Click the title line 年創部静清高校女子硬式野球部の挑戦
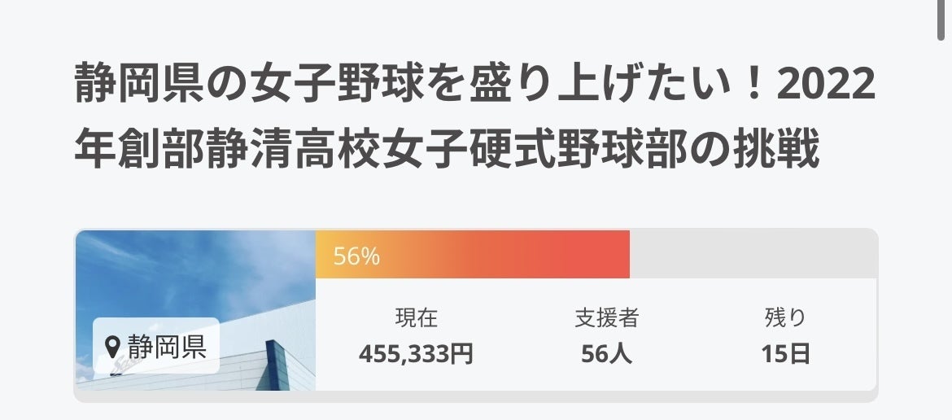952x420 pixels. click(447, 148)
